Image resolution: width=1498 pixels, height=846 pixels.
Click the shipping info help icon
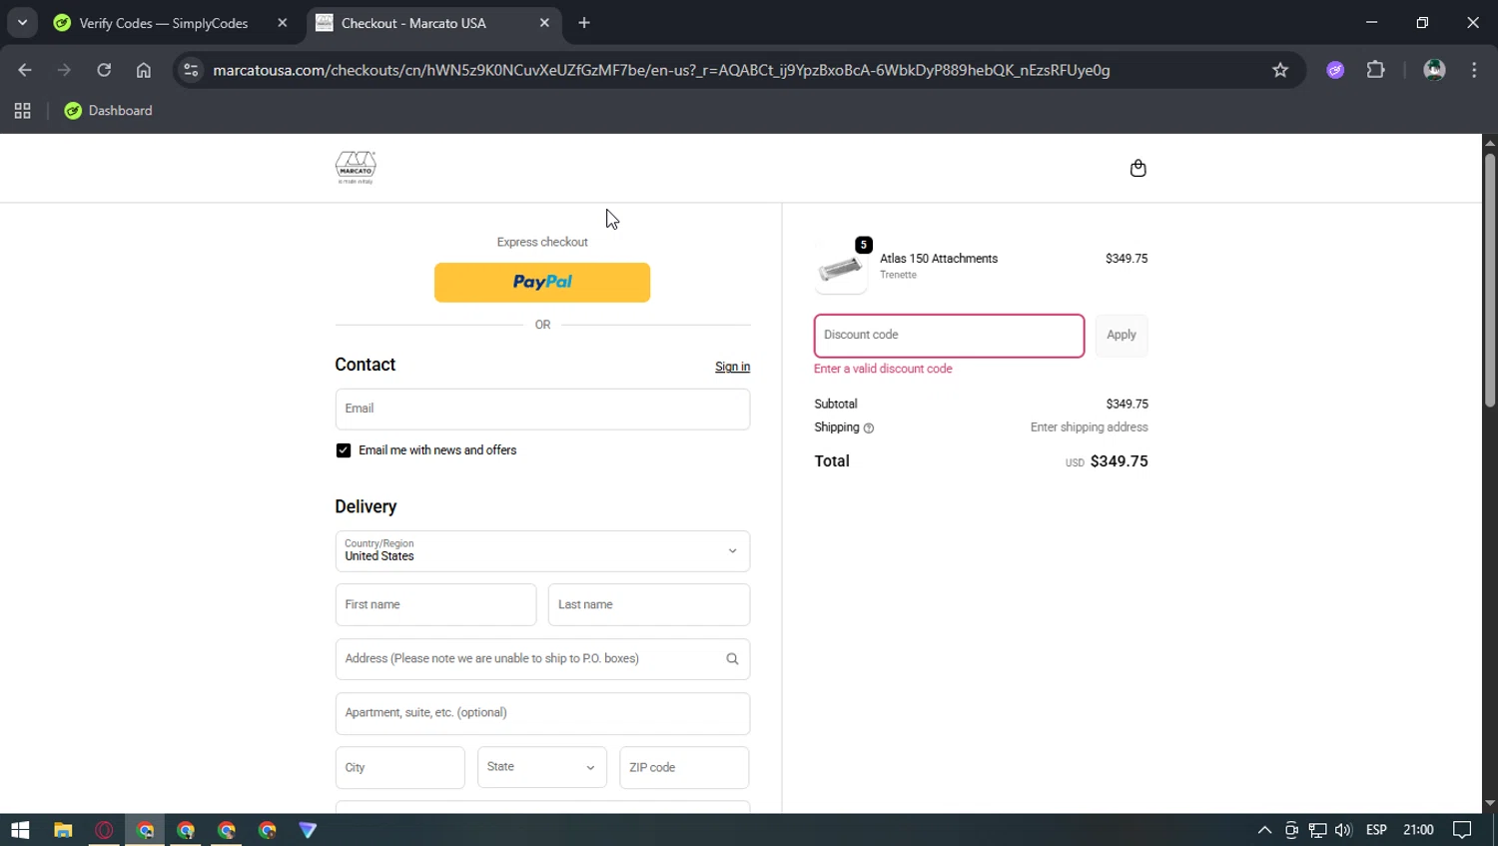(869, 428)
